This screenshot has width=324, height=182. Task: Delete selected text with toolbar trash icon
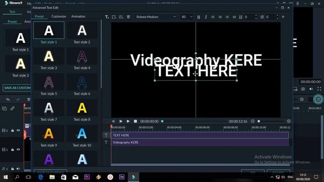click(x=128, y=17)
